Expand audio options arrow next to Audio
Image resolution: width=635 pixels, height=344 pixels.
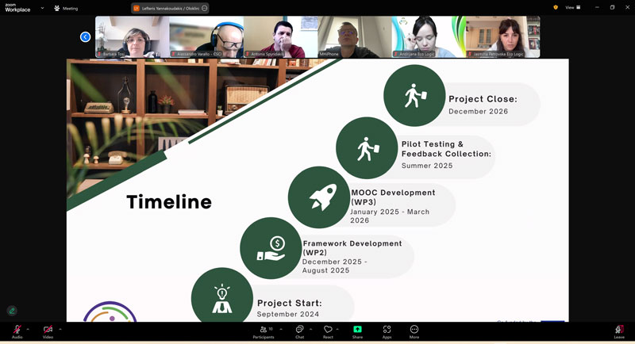coord(28,329)
